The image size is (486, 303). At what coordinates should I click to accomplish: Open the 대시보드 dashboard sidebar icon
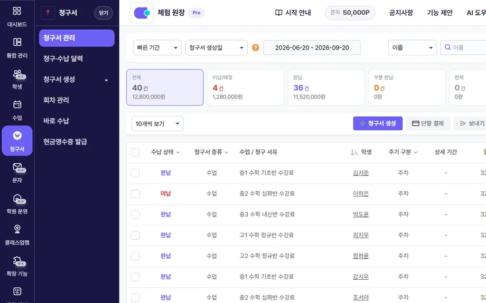(17, 11)
